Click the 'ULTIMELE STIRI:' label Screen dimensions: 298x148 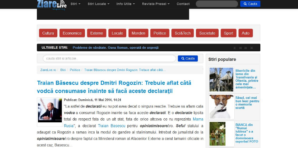55,48
